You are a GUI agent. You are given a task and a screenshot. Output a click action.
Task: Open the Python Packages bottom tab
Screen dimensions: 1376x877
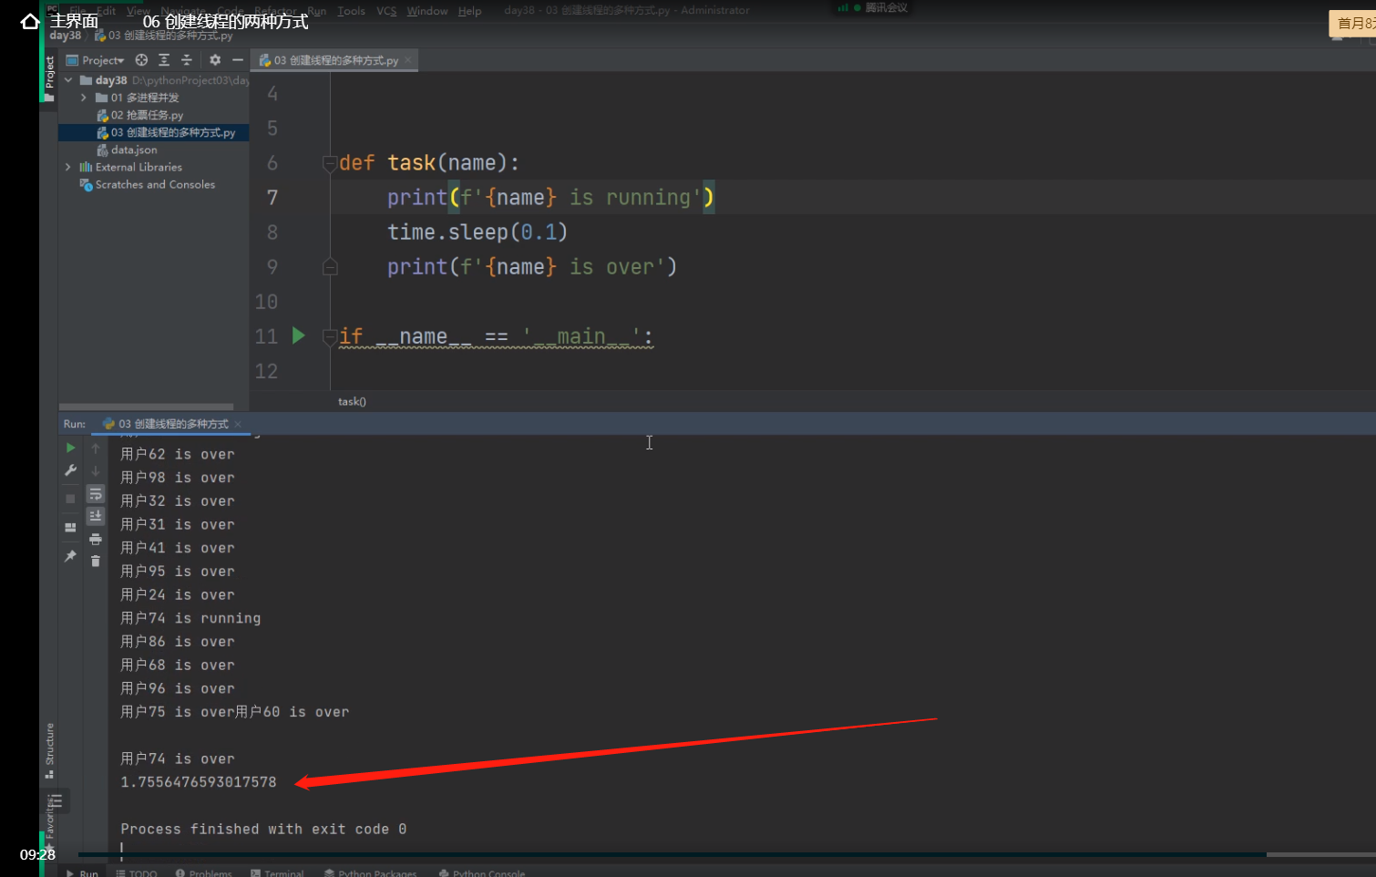coord(370,872)
